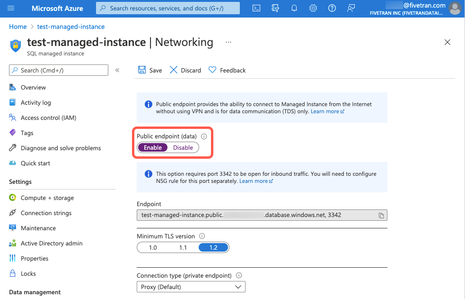Open the Connection type Proxy (Default) dropdown

(191, 287)
